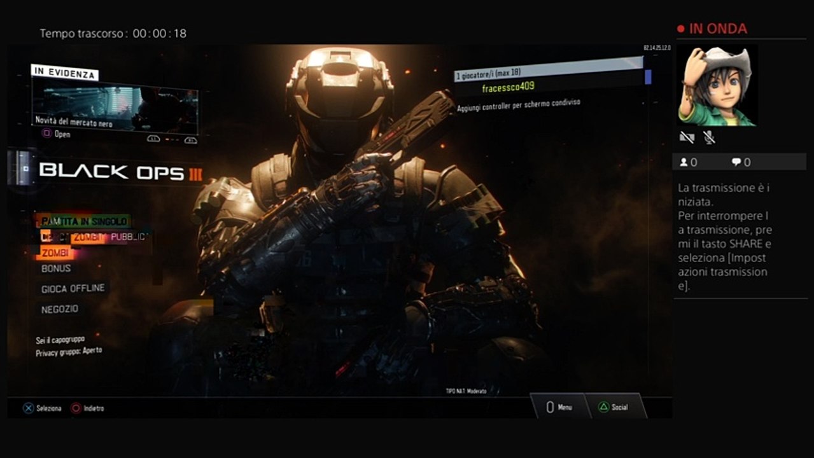The image size is (814, 458).
Task: Click the version number in the corner
Action: [x=657, y=48]
